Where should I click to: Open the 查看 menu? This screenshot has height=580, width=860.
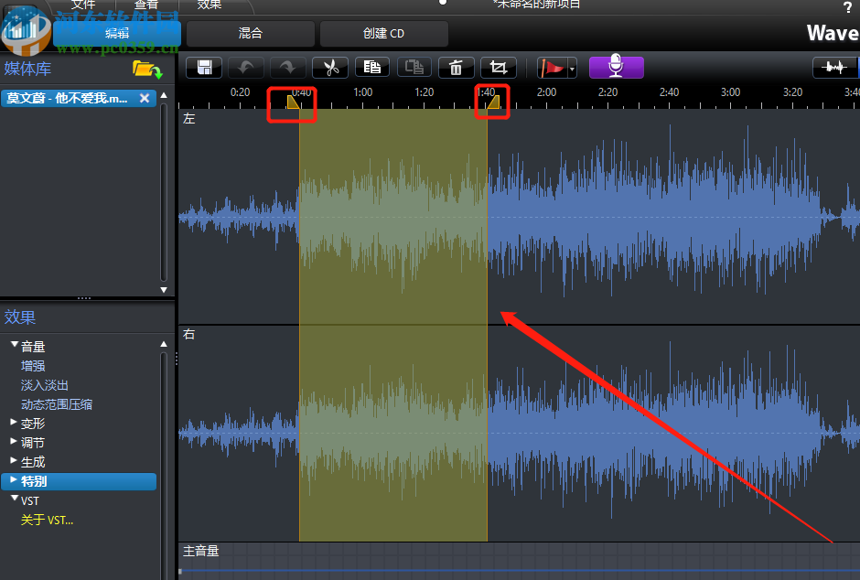pyautogui.click(x=145, y=5)
